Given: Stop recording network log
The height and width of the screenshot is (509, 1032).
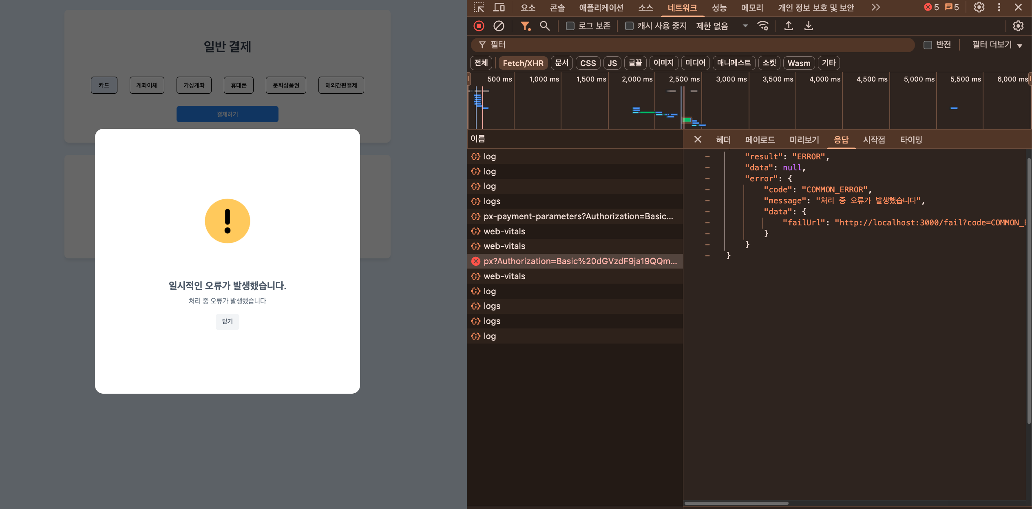Looking at the screenshot, I should click(x=479, y=26).
